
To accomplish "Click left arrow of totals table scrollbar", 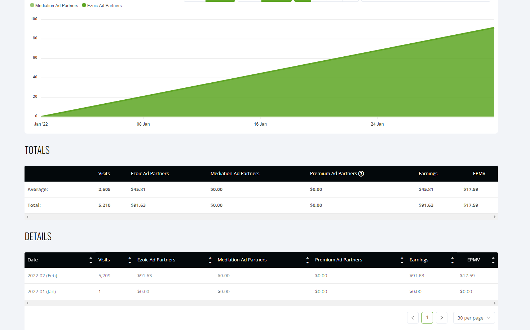I will pos(27,217).
